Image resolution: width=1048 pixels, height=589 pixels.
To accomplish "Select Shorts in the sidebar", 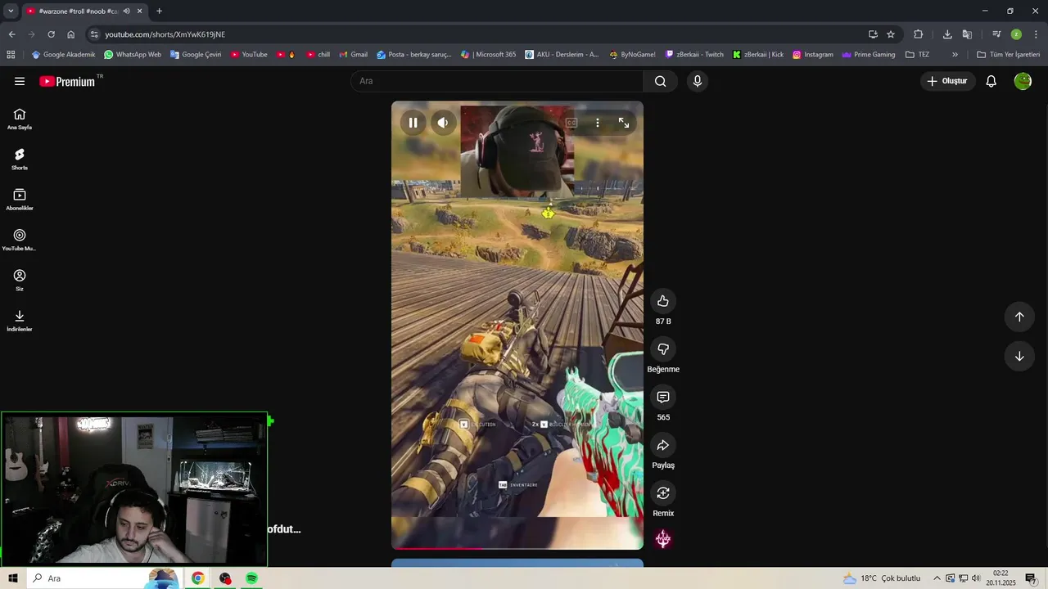I will tap(20, 160).
